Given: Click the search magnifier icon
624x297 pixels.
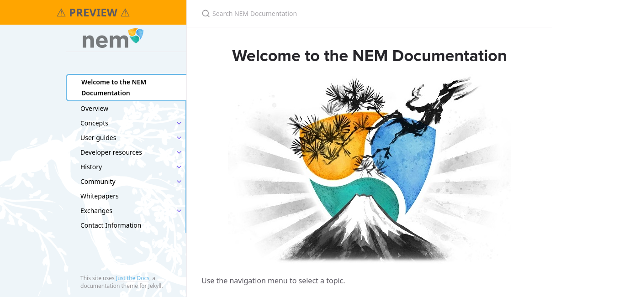Looking at the screenshot, I should click(x=206, y=14).
